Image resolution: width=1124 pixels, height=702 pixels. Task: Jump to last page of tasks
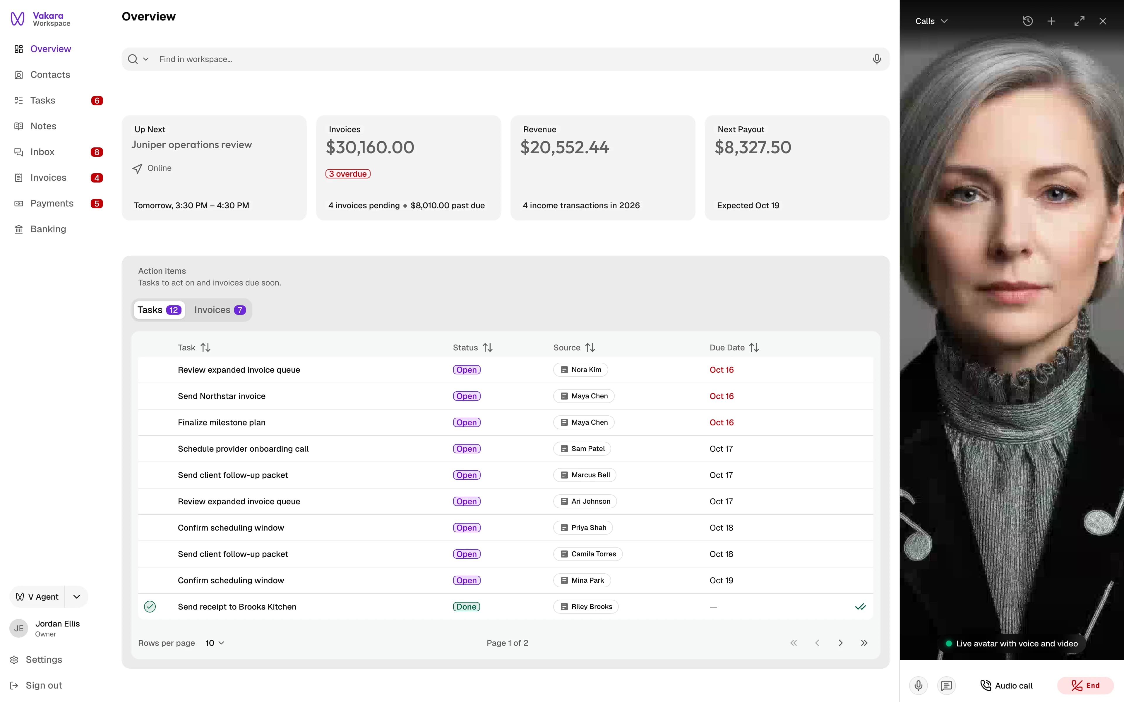(864, 643)
